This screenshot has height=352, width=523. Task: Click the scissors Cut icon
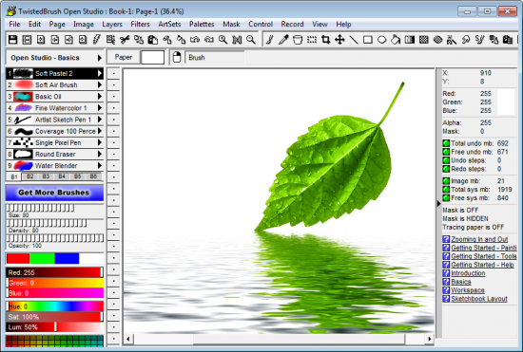tap(125, 40)
